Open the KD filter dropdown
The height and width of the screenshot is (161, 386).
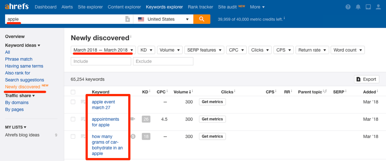pos(146,50)
